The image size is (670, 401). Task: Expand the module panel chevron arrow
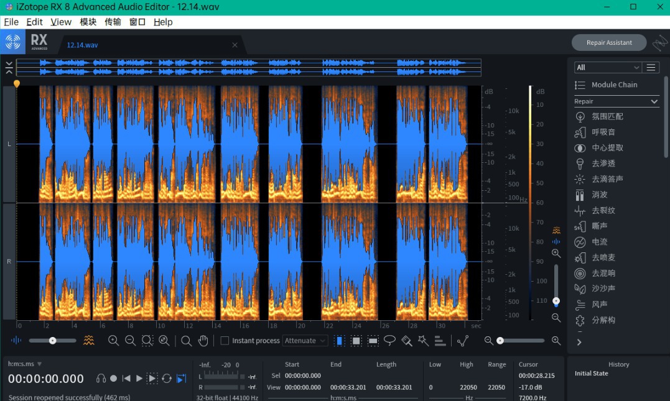[x=579, y=342]
